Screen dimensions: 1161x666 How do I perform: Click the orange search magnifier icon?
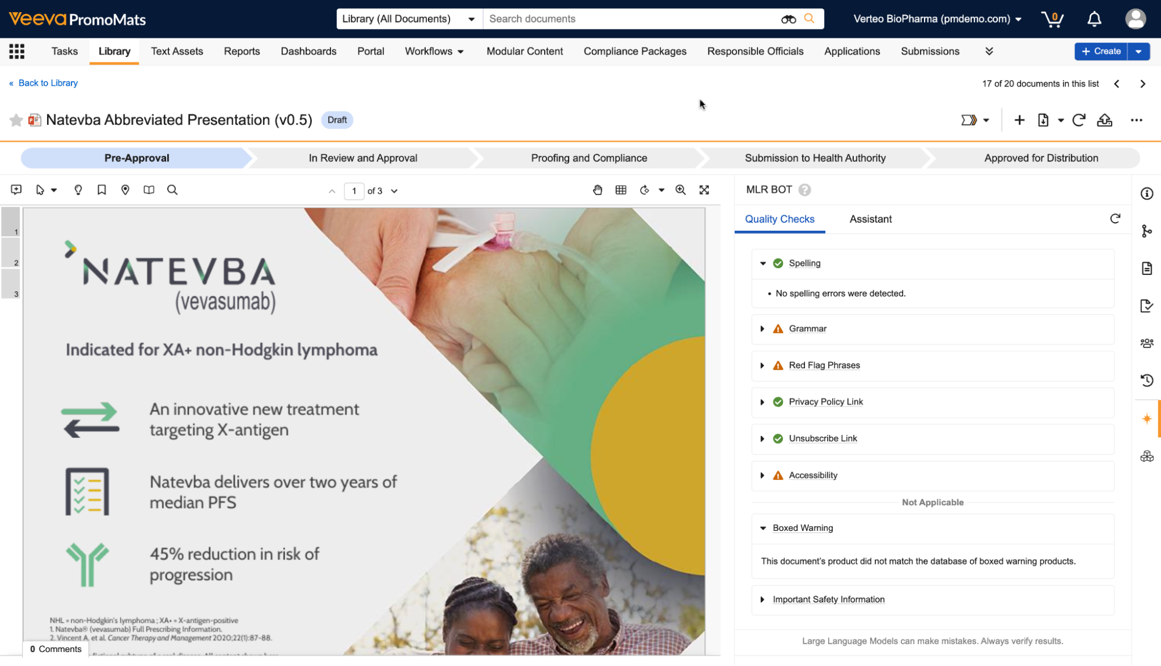tap(809, 19)
